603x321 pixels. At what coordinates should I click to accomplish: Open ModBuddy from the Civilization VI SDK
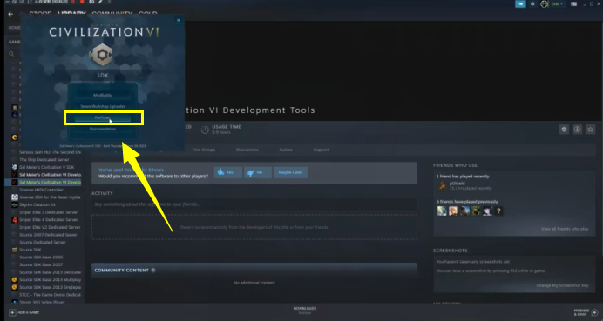(x=103, y=95)
